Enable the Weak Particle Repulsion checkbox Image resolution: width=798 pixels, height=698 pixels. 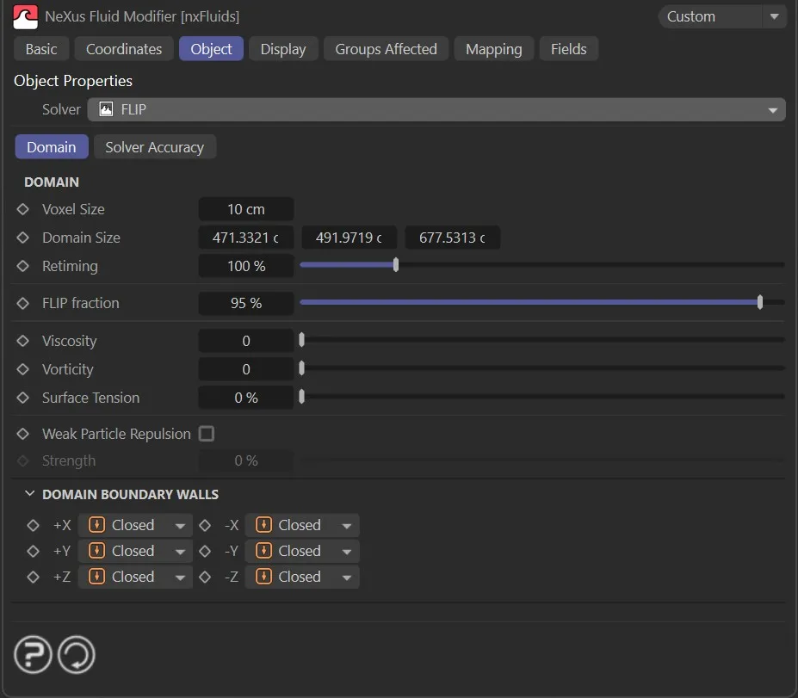[207, 434]
